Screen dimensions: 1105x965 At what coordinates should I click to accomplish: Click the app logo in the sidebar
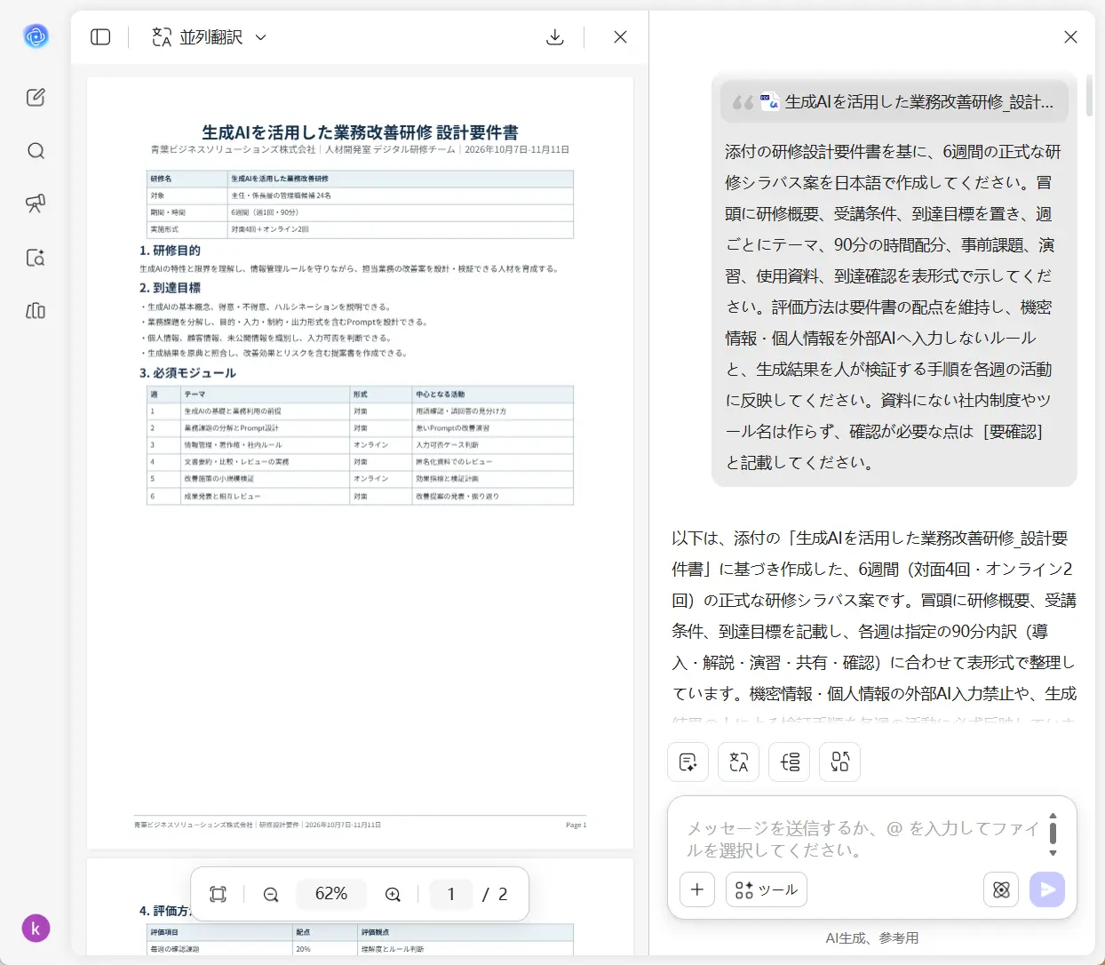tap(36, 36)
